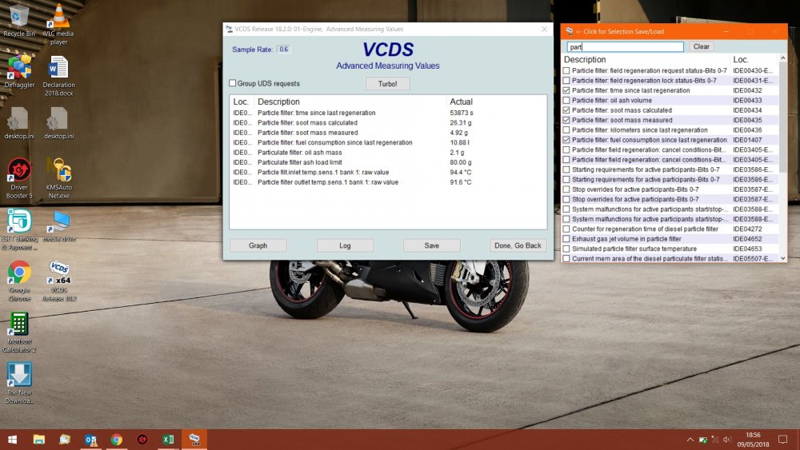Click the Selection Save/Load window icon
The height and width of the screenshot is (450, 800).
[569, 32]
